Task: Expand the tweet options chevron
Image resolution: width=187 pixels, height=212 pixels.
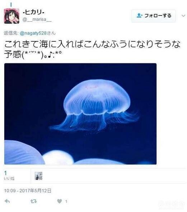Action: pos(183,16)
